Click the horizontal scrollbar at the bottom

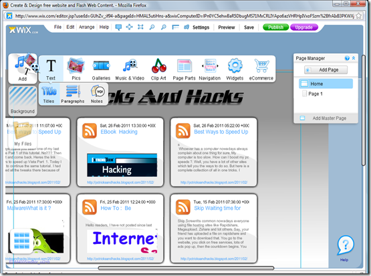coord(187,268)
